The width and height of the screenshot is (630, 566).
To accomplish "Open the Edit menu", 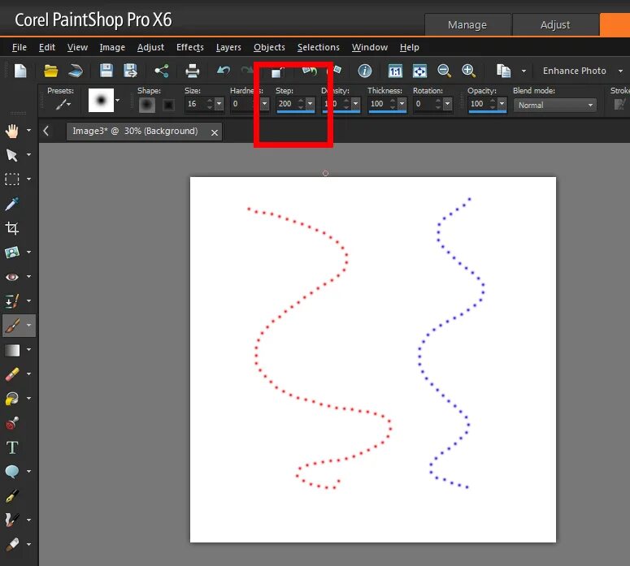I will pos(47,47).
